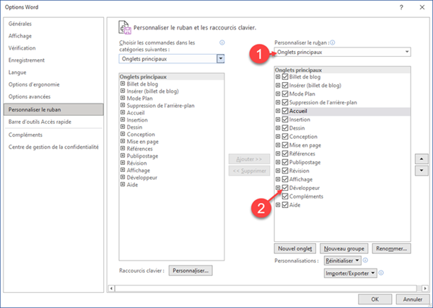The width and height of the screenshot is (433, 308).
Task: Click the info icon next to Réinitialiser
Action: point(365,260)
